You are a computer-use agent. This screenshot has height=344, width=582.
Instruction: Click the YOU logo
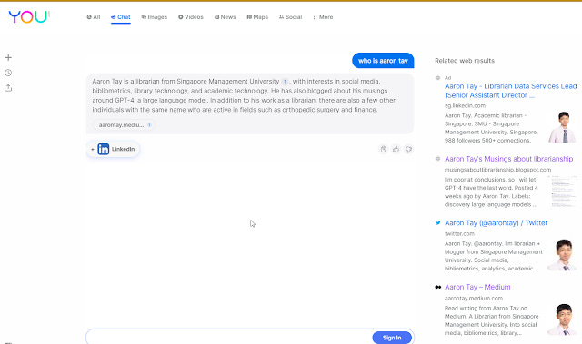point(29,17)
